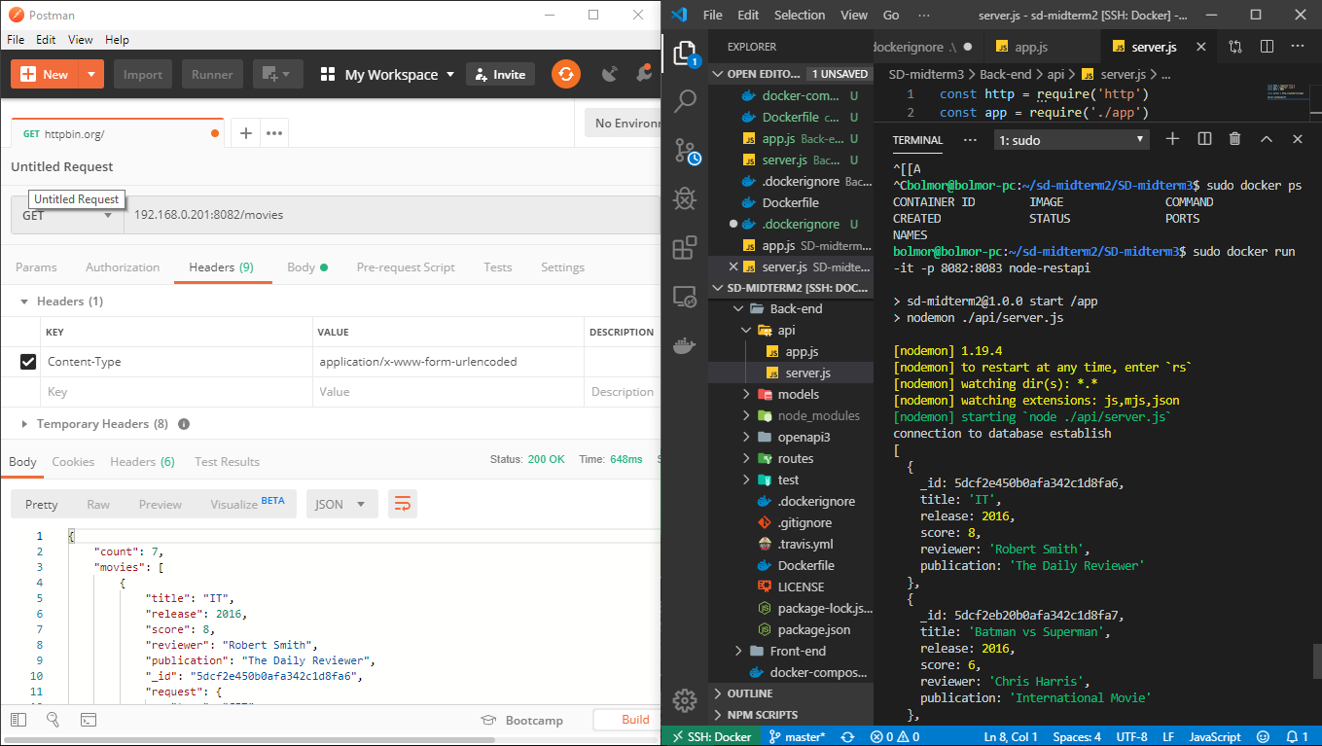Screen dimensions: 1322x746
Task: Open Postman console icon in status bar
Action: point(88,720)
